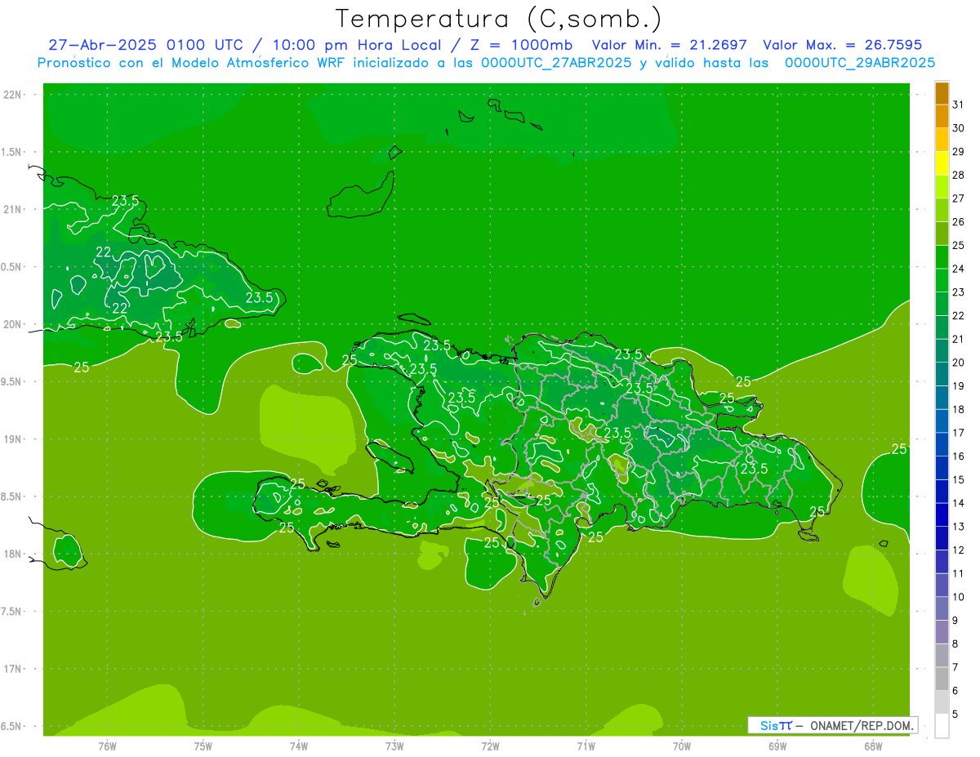
Task: Click the 17N latitude axis label
Action: click(x=14, y=669)
